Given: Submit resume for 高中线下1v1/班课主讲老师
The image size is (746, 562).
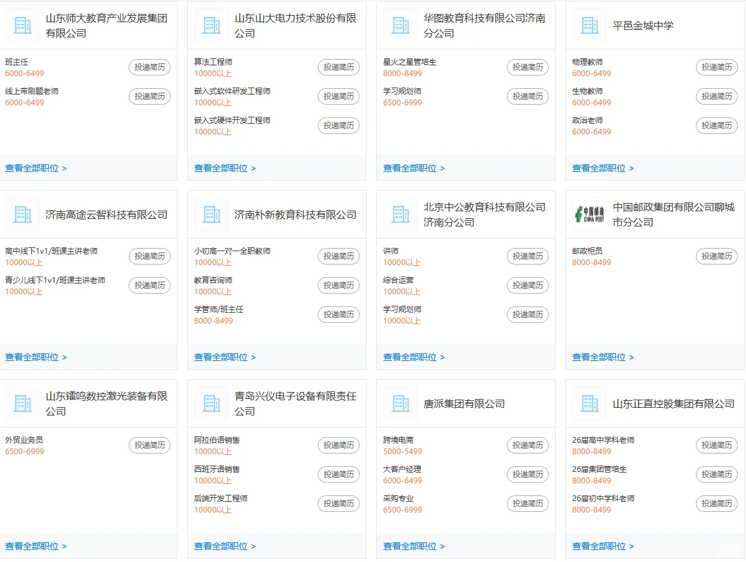Looking at the screenshot, I should 150,256.
